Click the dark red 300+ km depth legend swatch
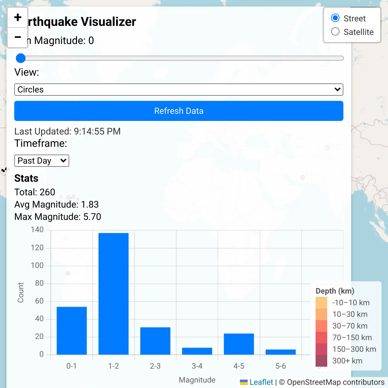Screen dimensions: 388x388 (321, 361)
